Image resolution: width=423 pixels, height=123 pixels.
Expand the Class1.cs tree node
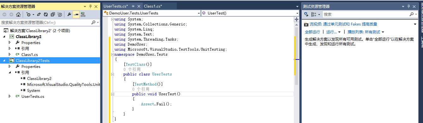[x=10, y=54]
